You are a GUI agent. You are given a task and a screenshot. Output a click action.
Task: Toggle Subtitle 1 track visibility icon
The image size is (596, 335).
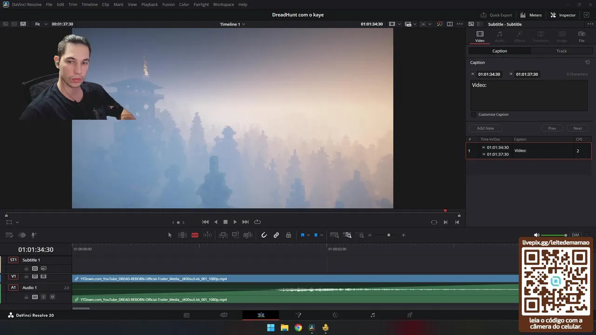pyautogui.click(x=44, y=268)
